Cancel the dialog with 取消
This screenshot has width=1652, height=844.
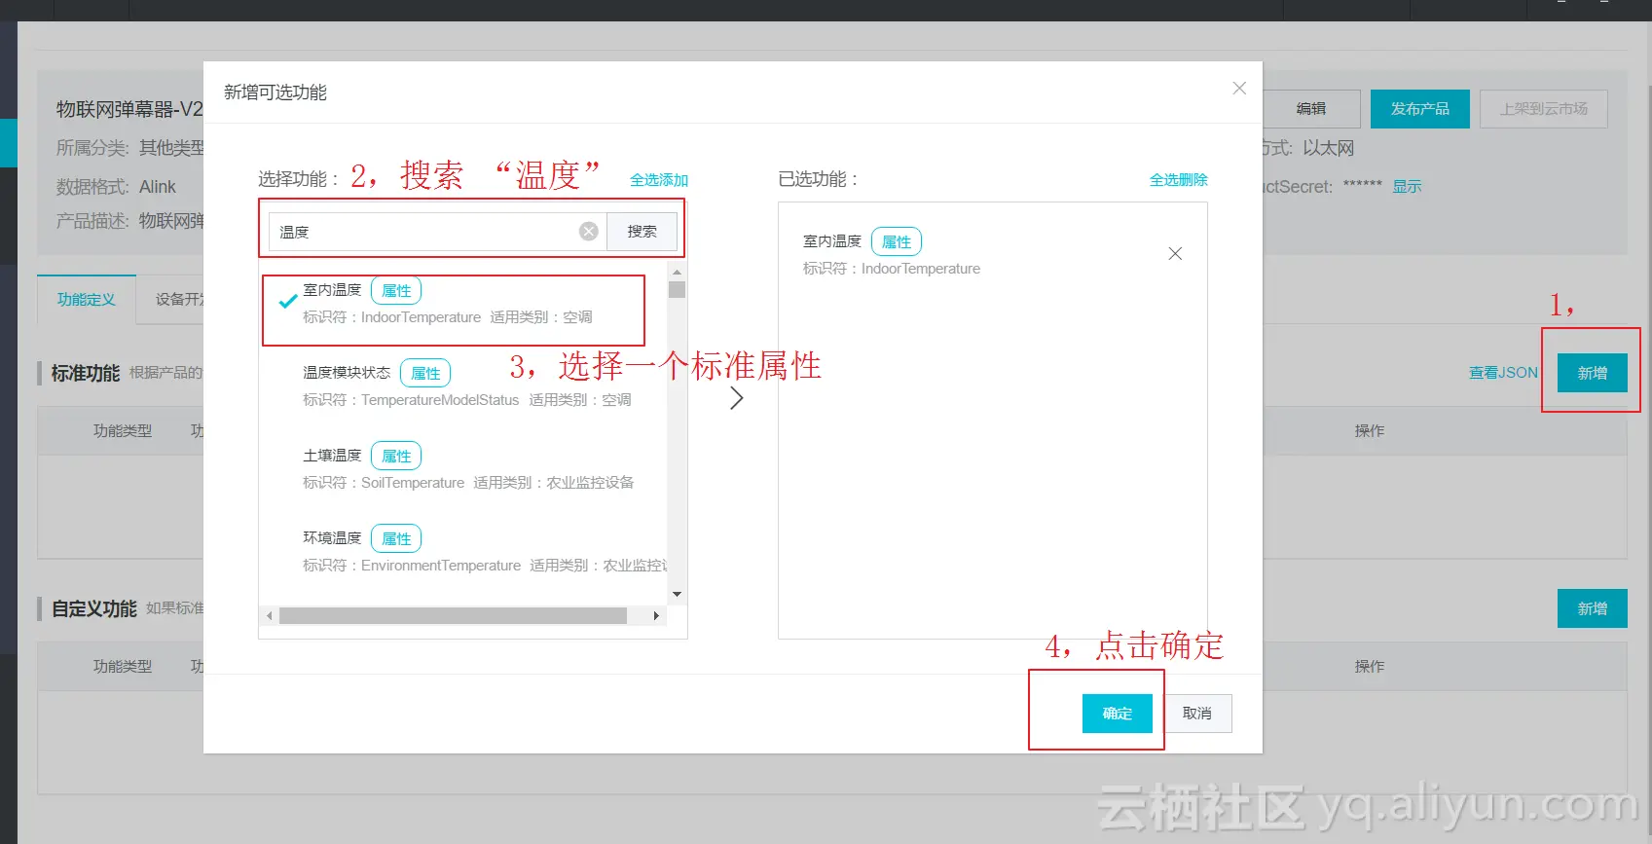(1197, 714)
